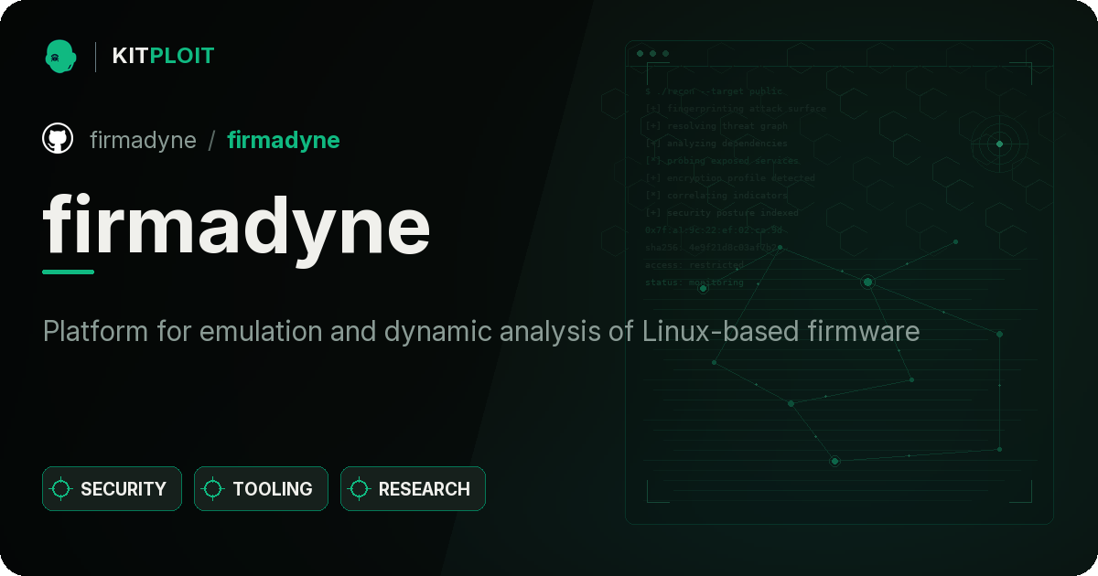Select the SECURITY tag badge
This screenshot has width=1098, height=576.
tap(112, 489)
